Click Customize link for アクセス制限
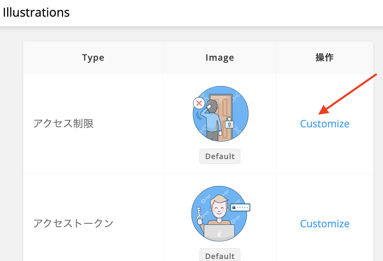 (325, 124)
